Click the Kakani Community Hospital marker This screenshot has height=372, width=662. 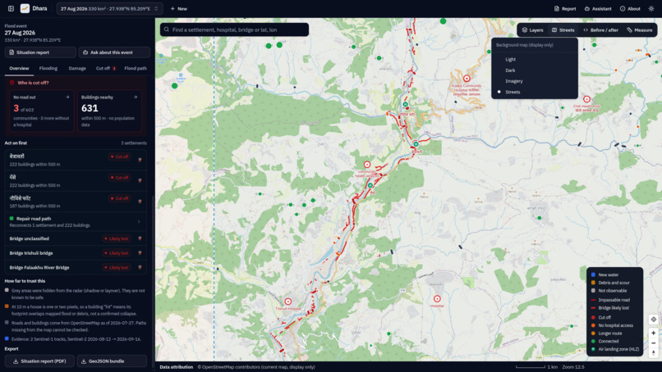467,79
